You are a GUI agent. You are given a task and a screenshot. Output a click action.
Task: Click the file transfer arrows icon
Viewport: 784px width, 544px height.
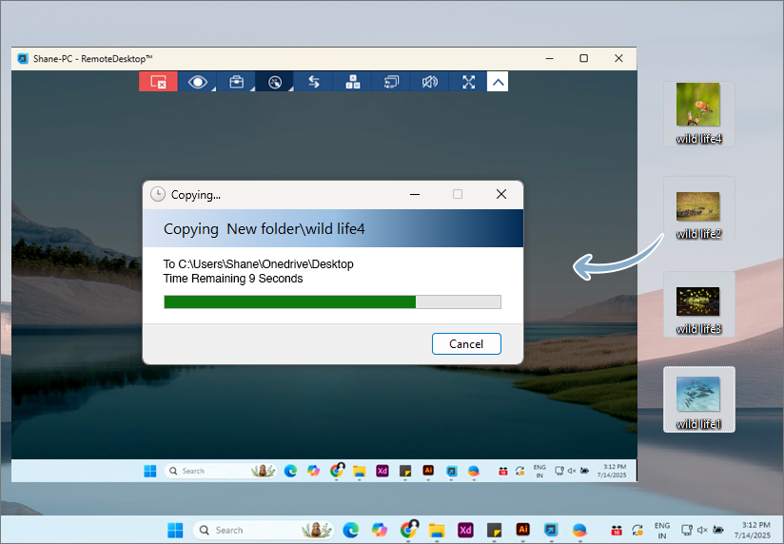click(313, 82)
